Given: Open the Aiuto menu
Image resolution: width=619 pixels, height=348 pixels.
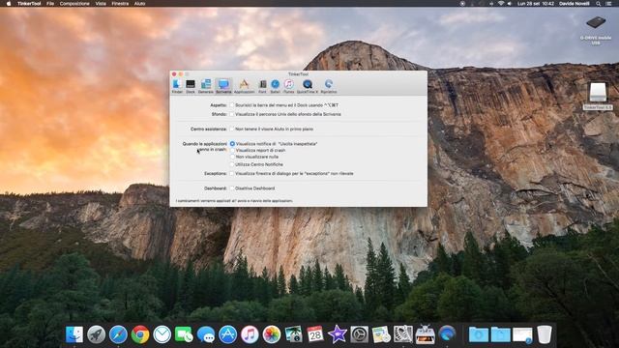Looking at the screenshot, I should [139, 4].
